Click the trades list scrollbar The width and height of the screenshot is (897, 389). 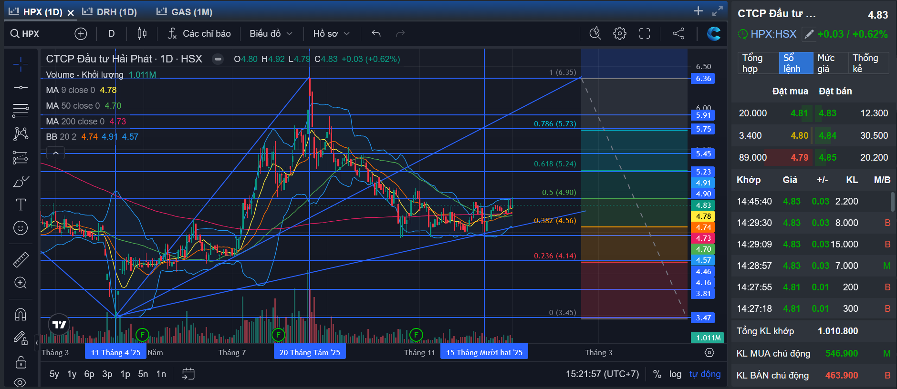click(x=893, y=201)
